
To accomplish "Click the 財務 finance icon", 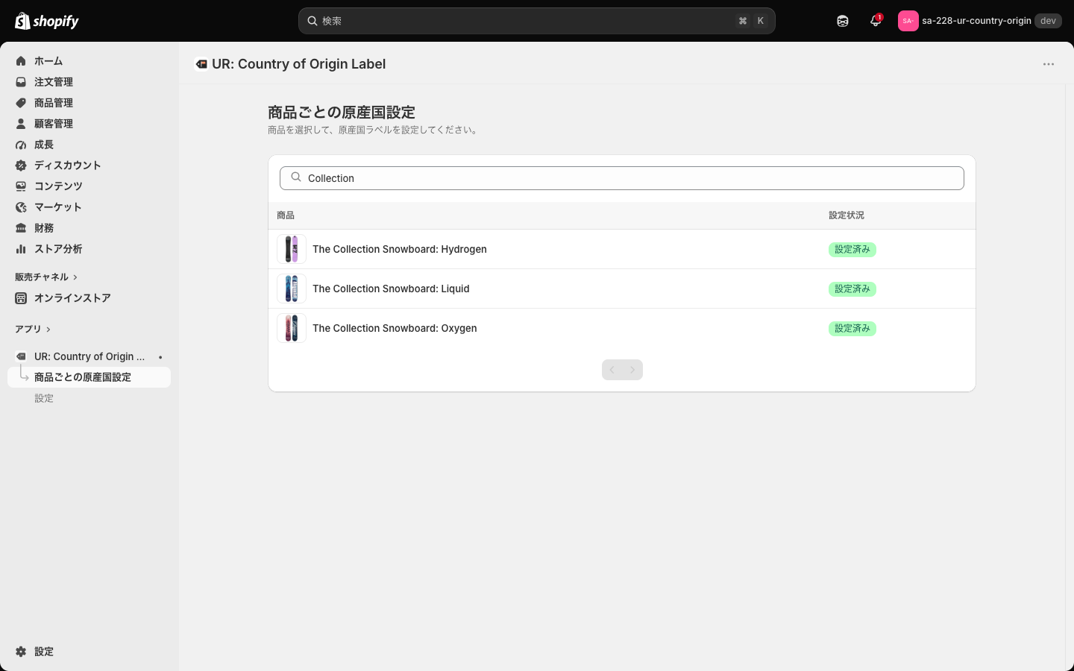I will tap(21, 228).
